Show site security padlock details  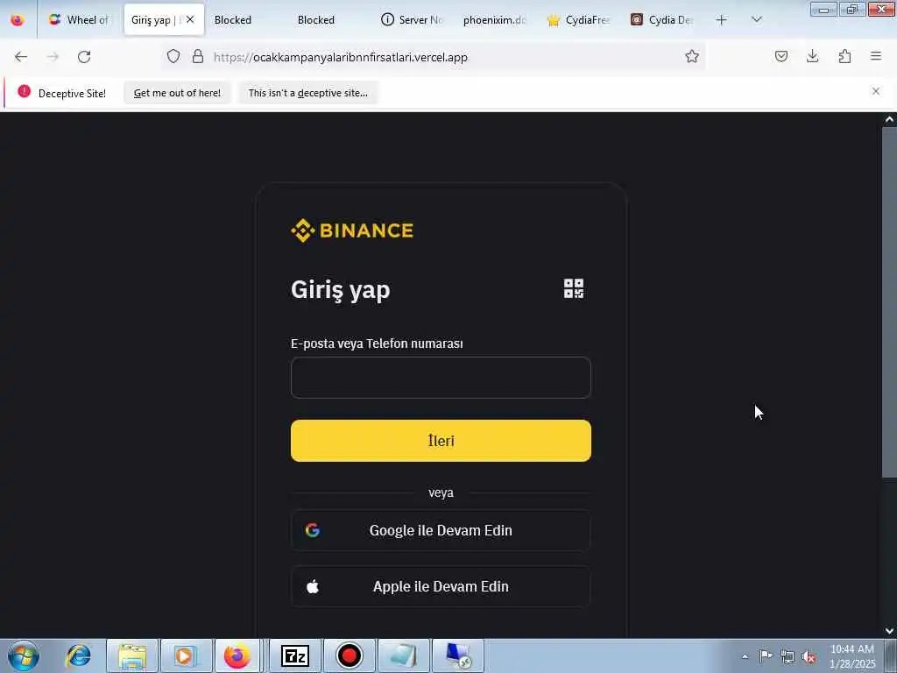click(198, 56)
